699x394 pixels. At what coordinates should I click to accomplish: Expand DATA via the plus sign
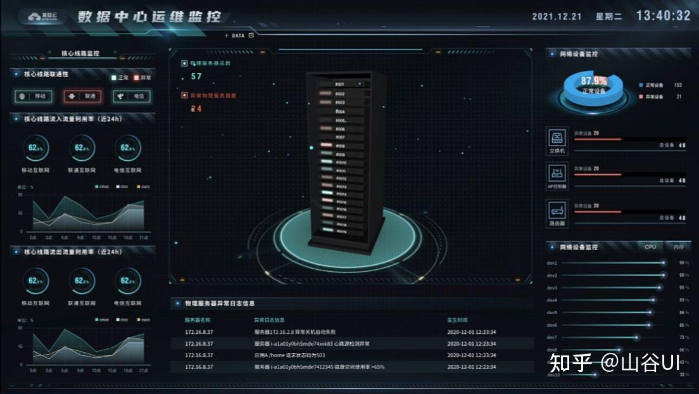tap(227, 35)
